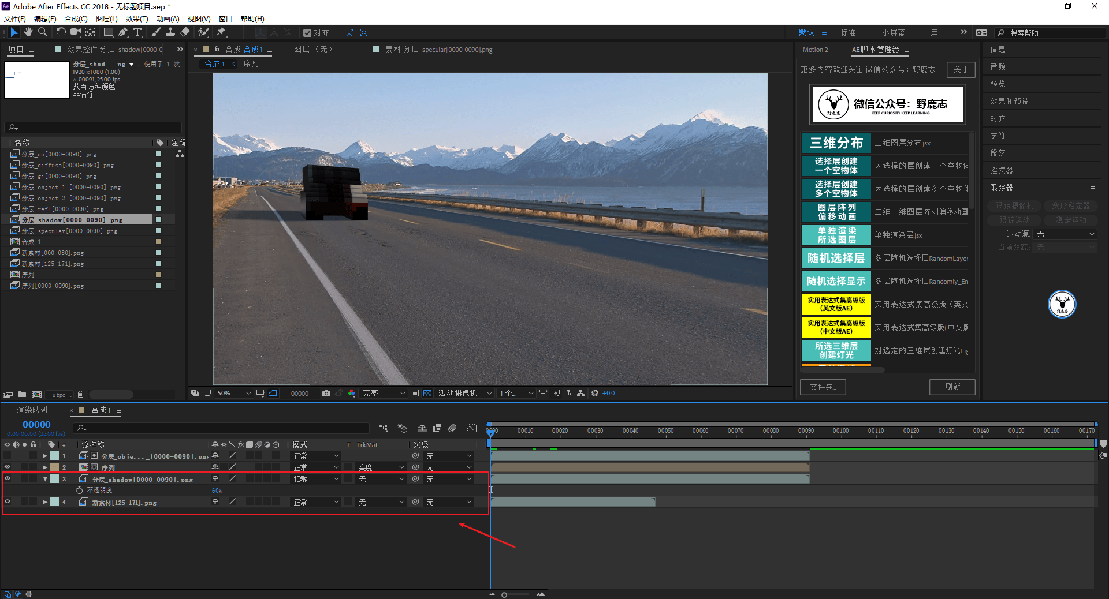
Task: Hide the 分层_shadow layer eye icon
Action: [x=8, y=478]
